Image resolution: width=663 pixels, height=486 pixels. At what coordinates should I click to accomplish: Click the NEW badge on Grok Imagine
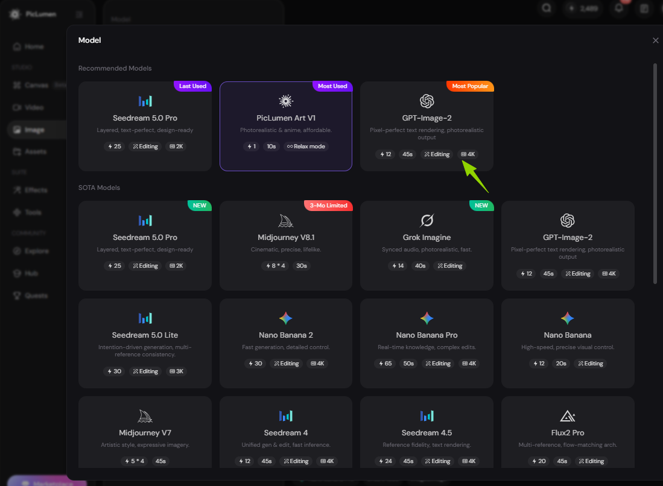(x=481, y=206)
